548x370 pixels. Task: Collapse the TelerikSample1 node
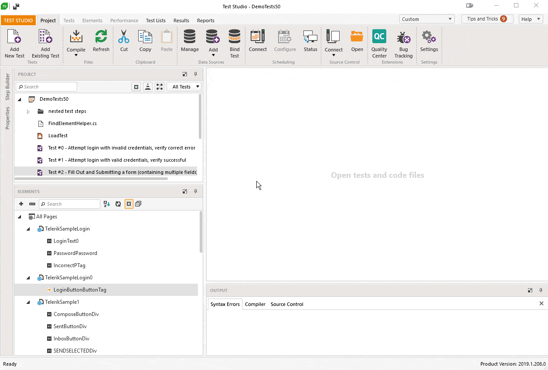pos(28,302)
